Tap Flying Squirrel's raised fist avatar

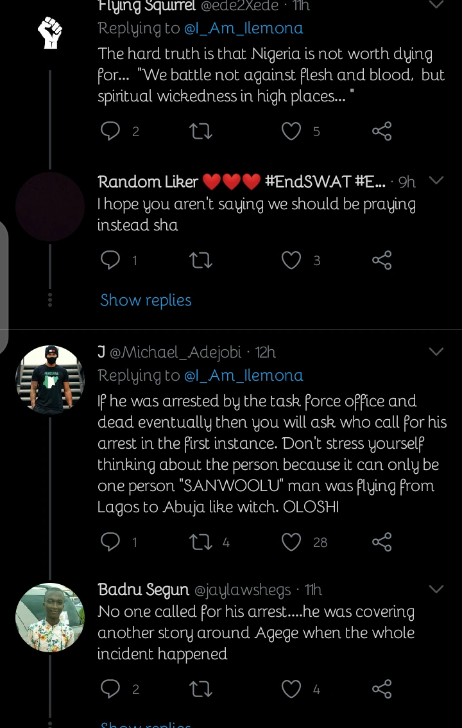pyautogui.click(x=50, y=33)
